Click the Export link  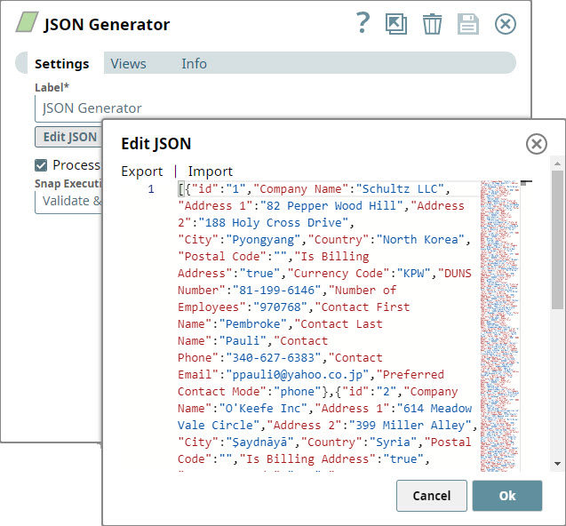coord(142,171)
